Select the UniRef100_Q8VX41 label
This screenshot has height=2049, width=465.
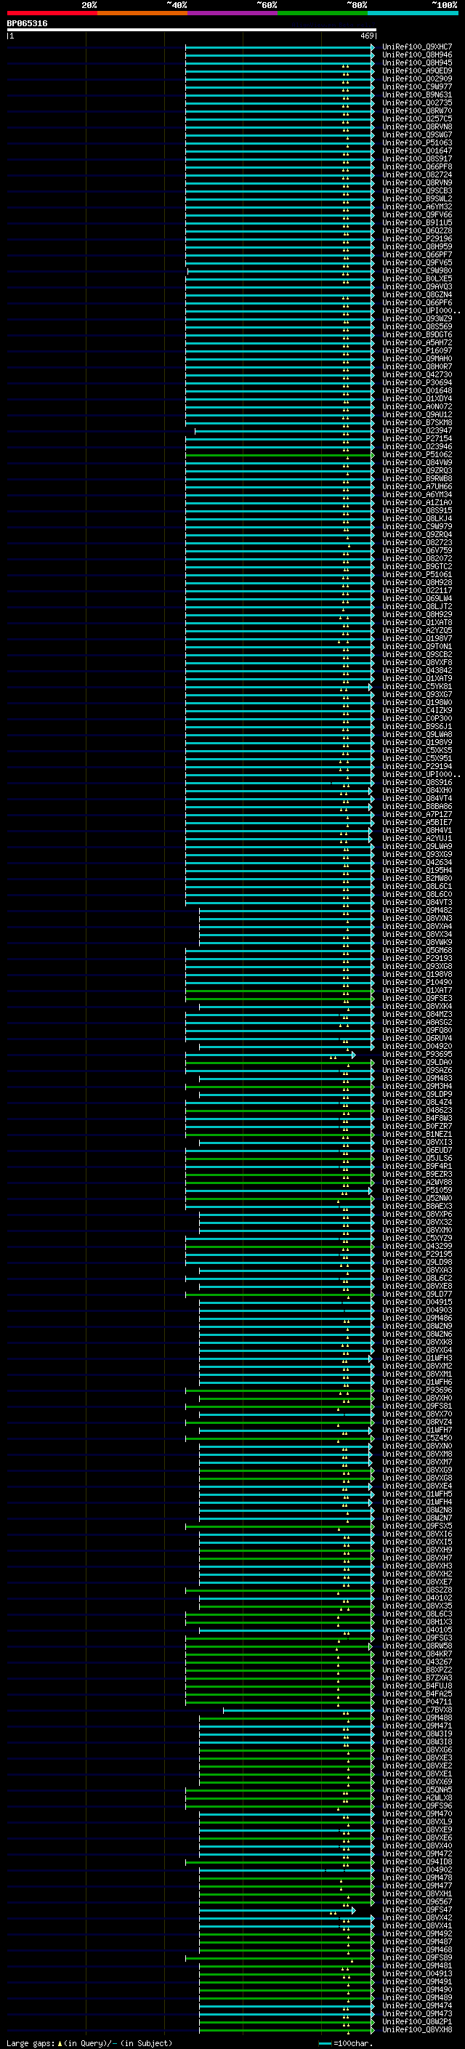pos(416,1925)
